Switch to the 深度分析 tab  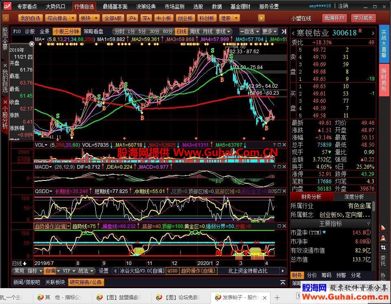[354, 197]
